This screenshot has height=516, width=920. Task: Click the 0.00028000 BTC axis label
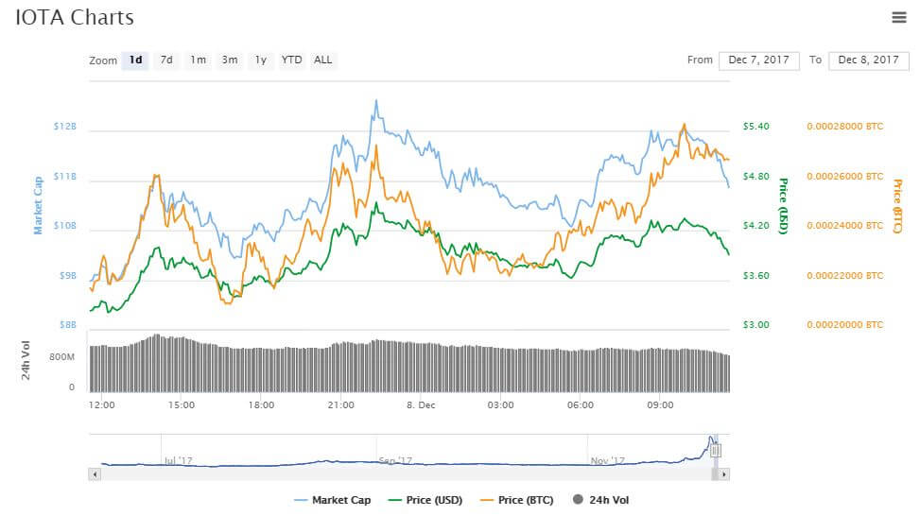point(845,127)
